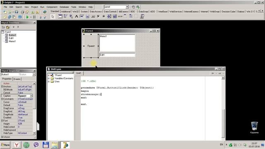The height and width of the screenshot is (149, 265).
Task: Pick the ActionList component in palette
Action: [142, 17]
